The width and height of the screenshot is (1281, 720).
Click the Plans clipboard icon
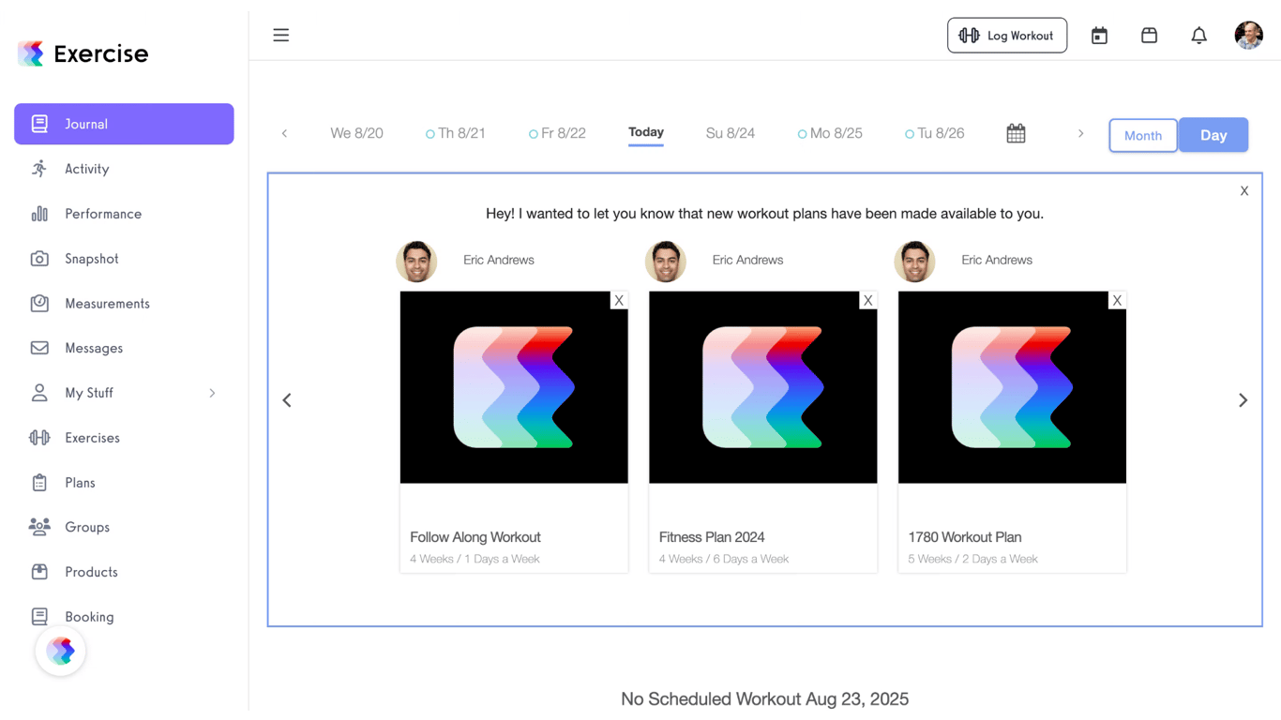tap(39, 483)
